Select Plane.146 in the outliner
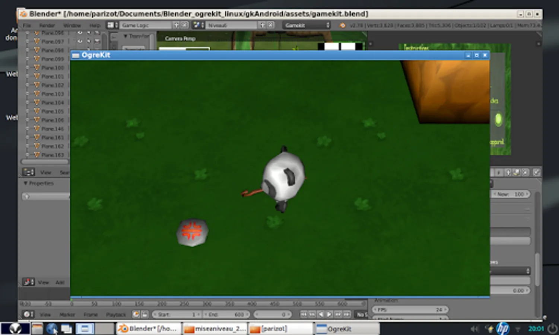This screenshot has width=559, height=335. point(53,129)
